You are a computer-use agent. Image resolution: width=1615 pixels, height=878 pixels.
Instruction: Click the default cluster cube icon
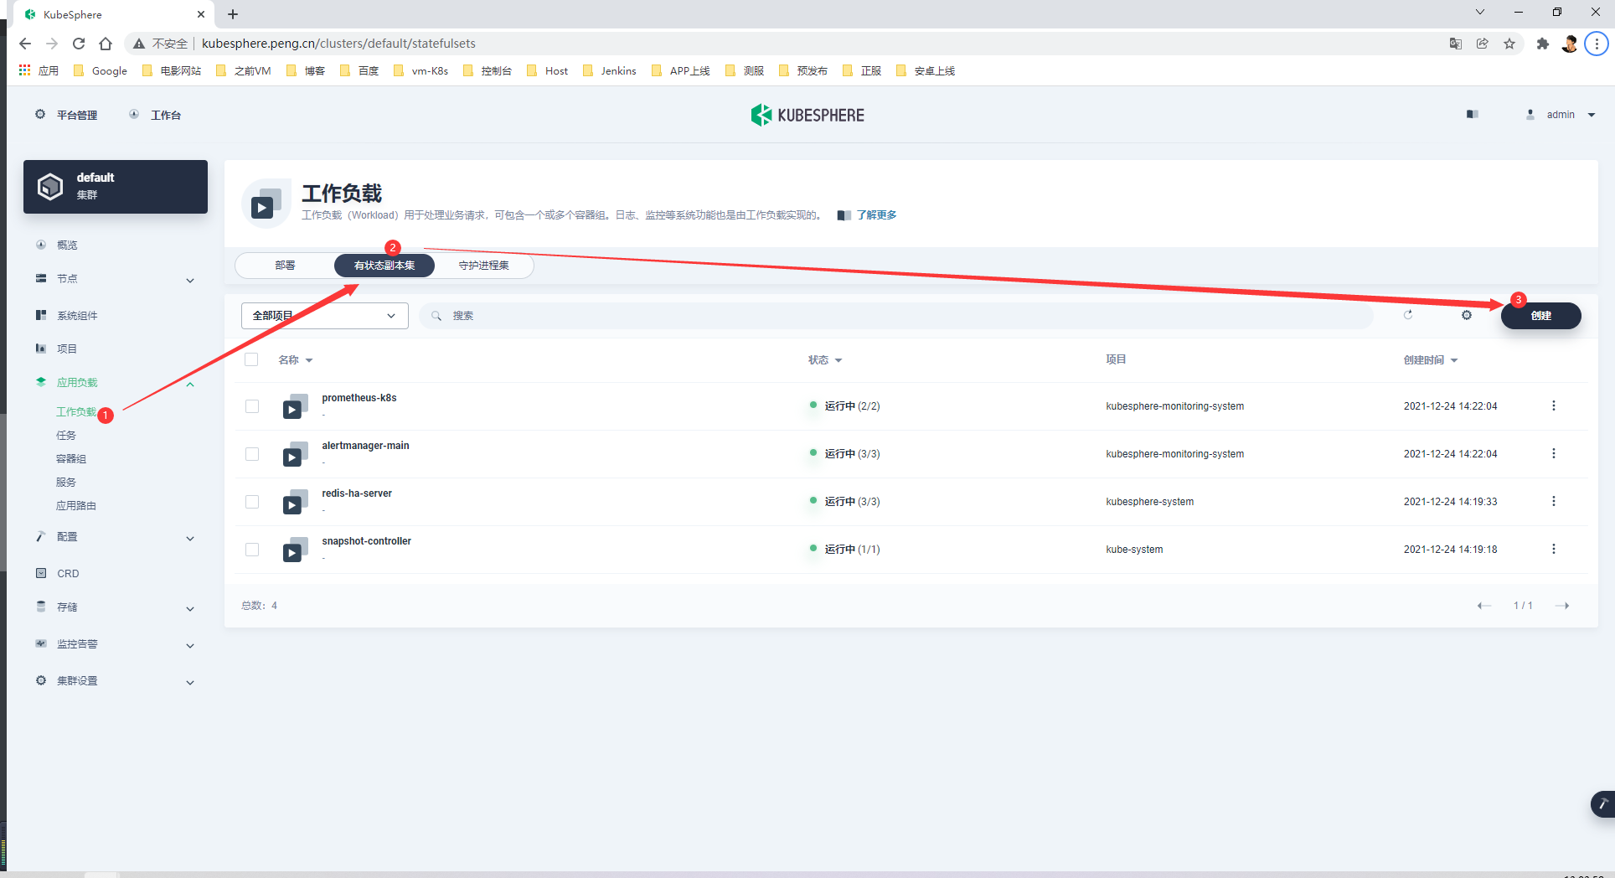(50, 186)
